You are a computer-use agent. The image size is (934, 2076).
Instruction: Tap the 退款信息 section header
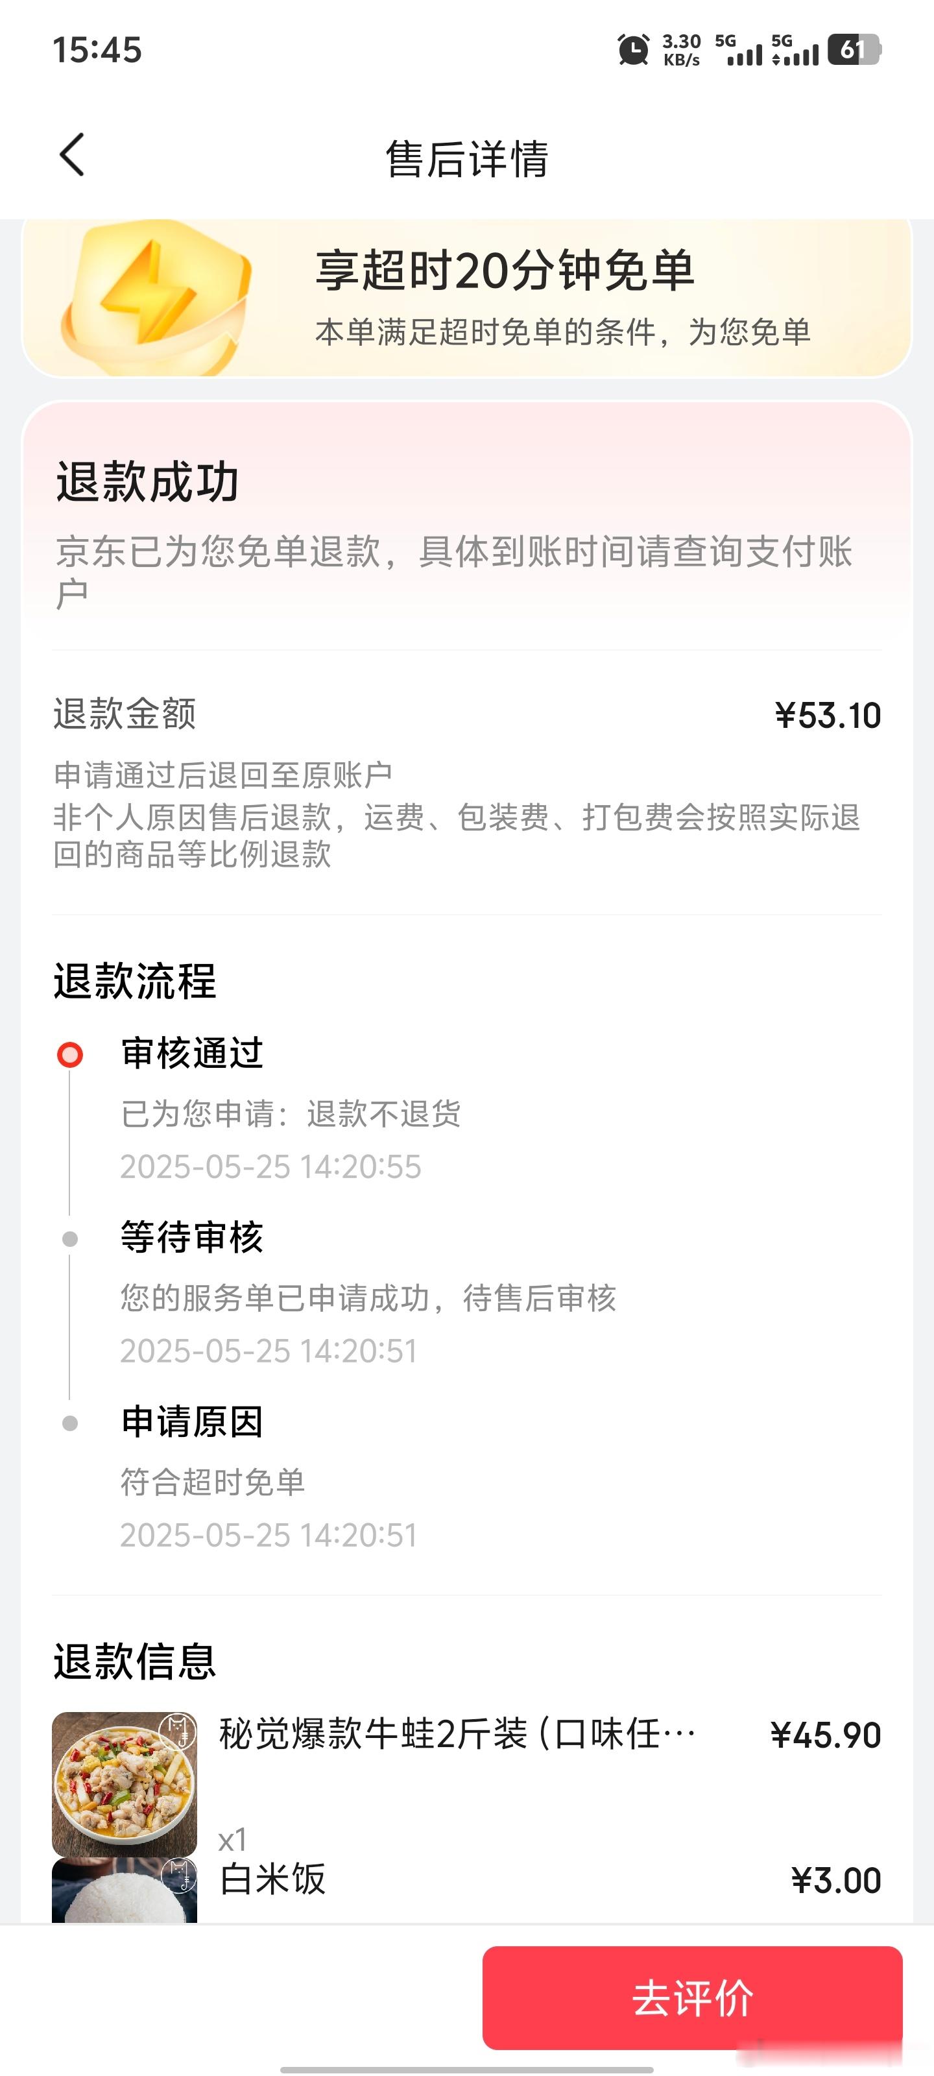click(134, 1661)
